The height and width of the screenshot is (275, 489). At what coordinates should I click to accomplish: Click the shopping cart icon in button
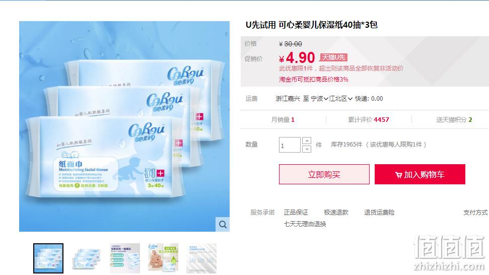coord(398,175)
